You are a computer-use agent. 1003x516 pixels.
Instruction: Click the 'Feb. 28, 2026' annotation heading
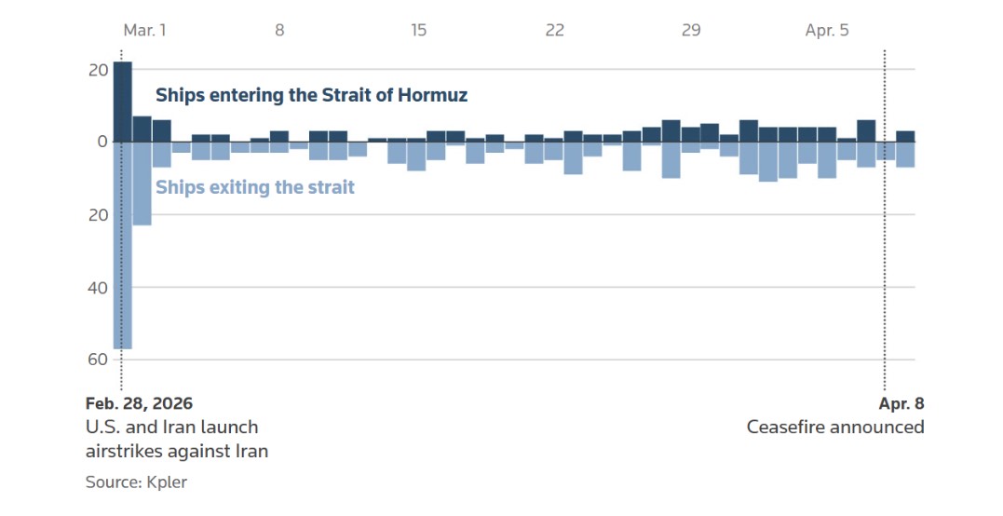point(139,403)
